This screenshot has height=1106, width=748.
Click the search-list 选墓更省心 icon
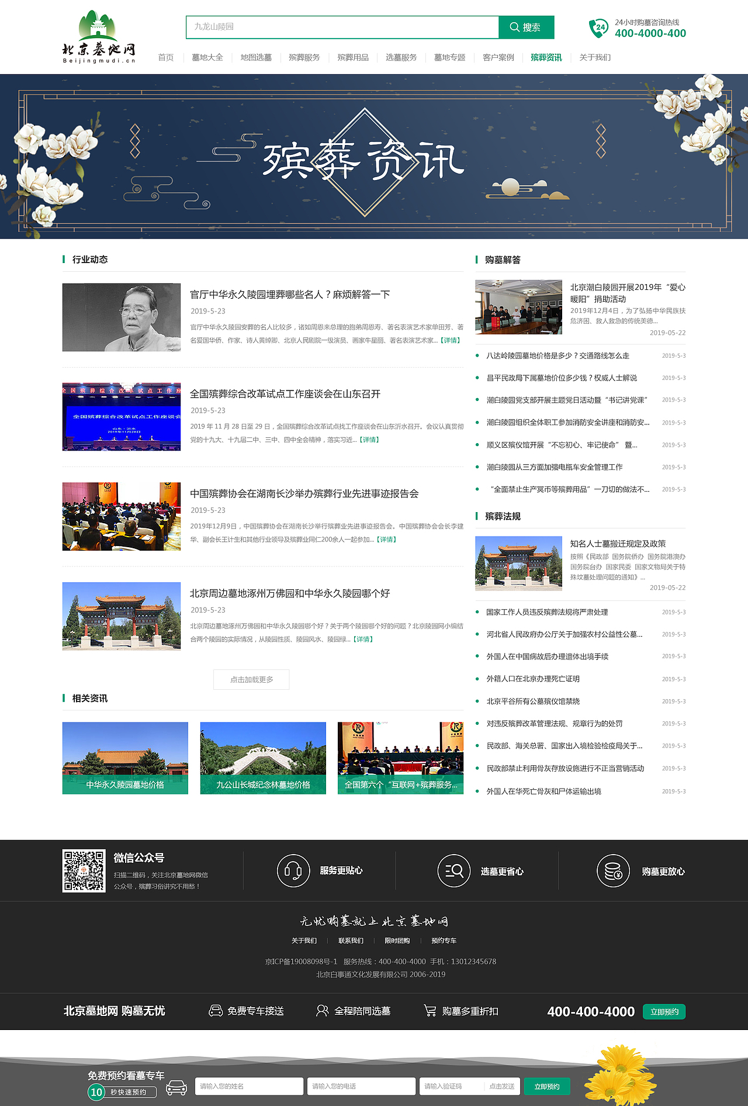454,870
